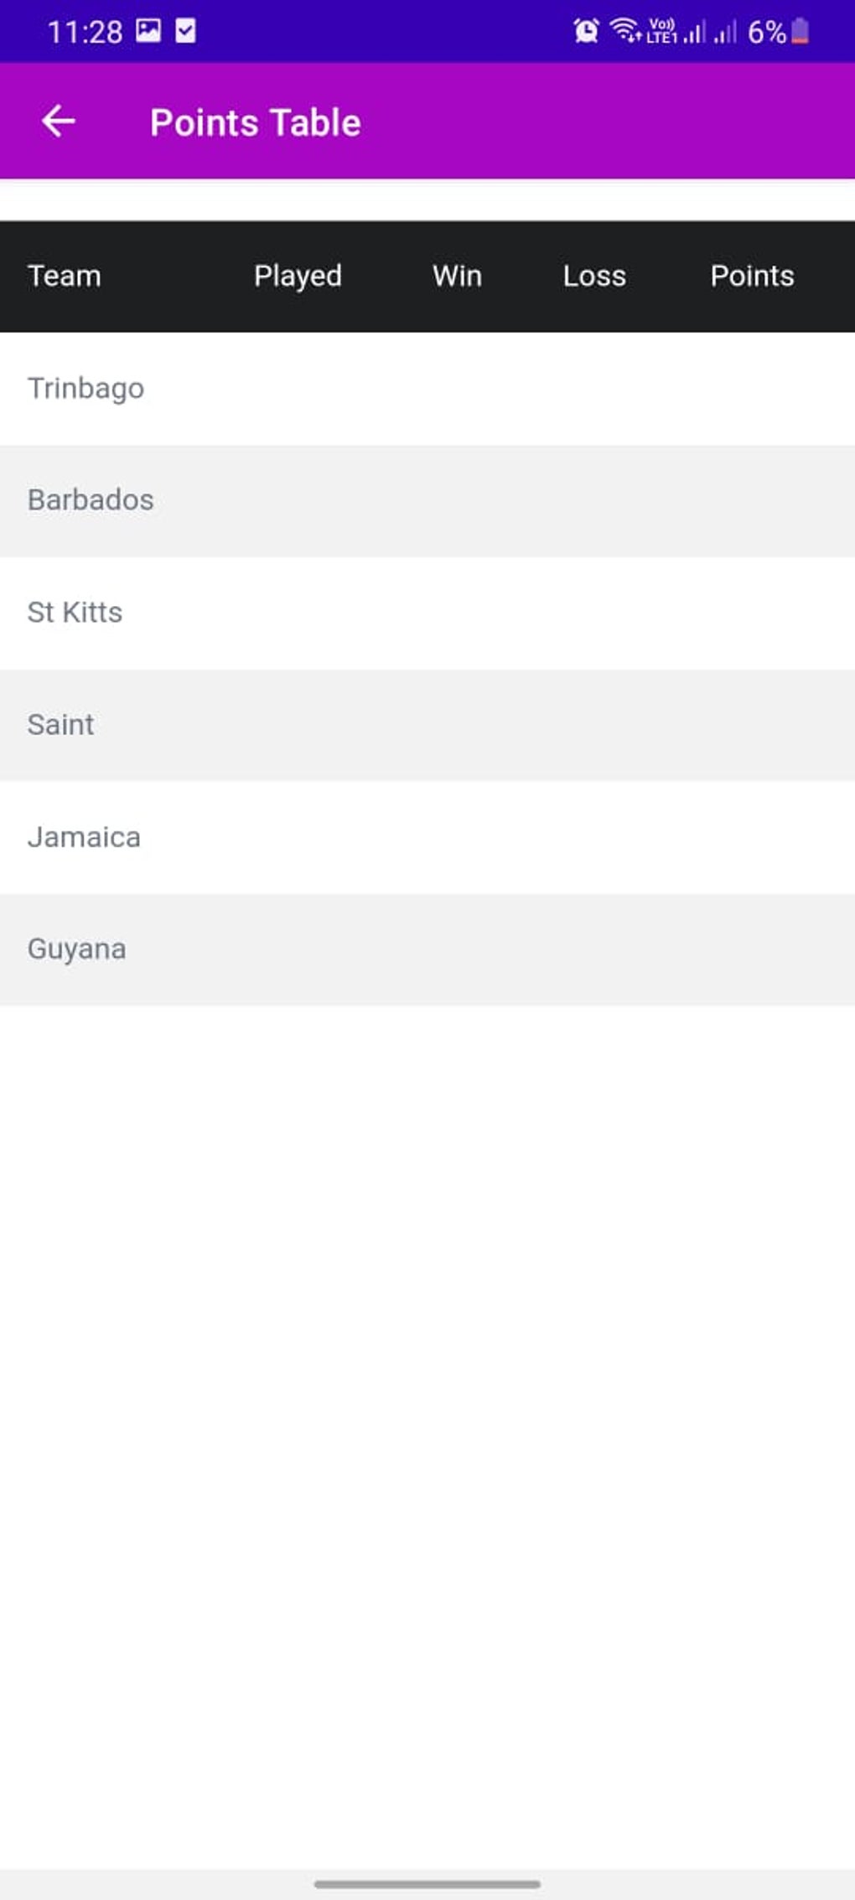Tap the alarm clock status icon
This screenshot has height=1900, width=855.
[x=586, y=32]
